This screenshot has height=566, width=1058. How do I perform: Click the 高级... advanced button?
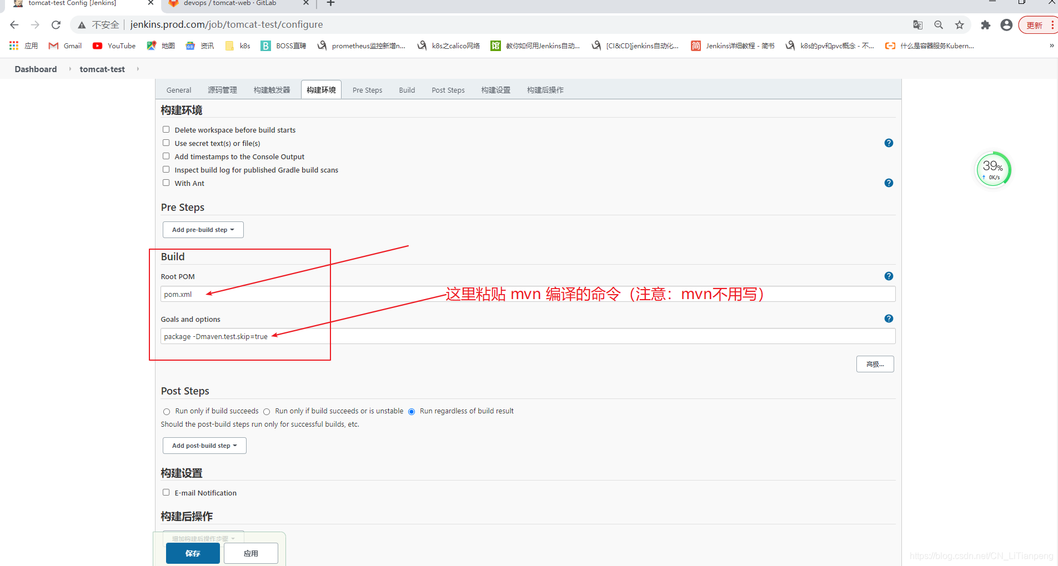[x=875, y=364]
